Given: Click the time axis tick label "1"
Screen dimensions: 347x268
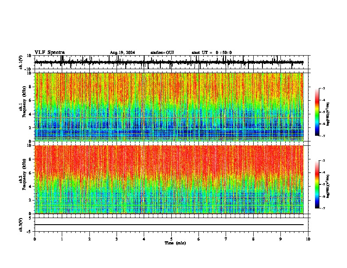Looking at the screenshot, I should [62, 239].
